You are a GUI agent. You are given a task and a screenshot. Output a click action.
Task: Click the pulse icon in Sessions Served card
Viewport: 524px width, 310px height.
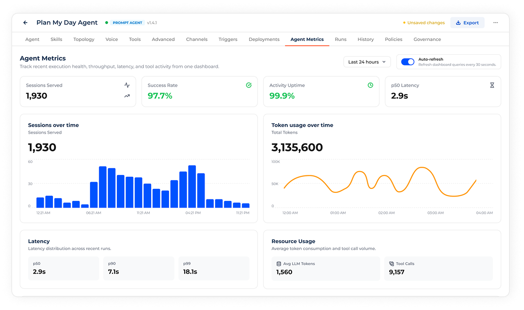coord(127,85)
